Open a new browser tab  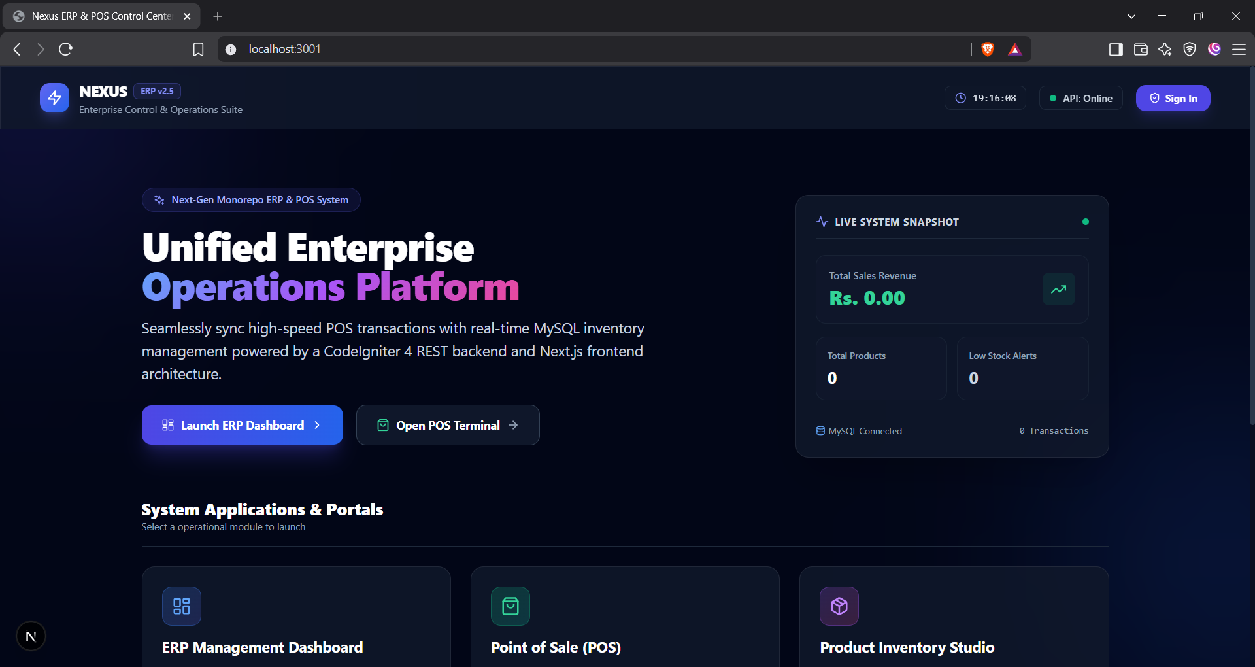218,16
